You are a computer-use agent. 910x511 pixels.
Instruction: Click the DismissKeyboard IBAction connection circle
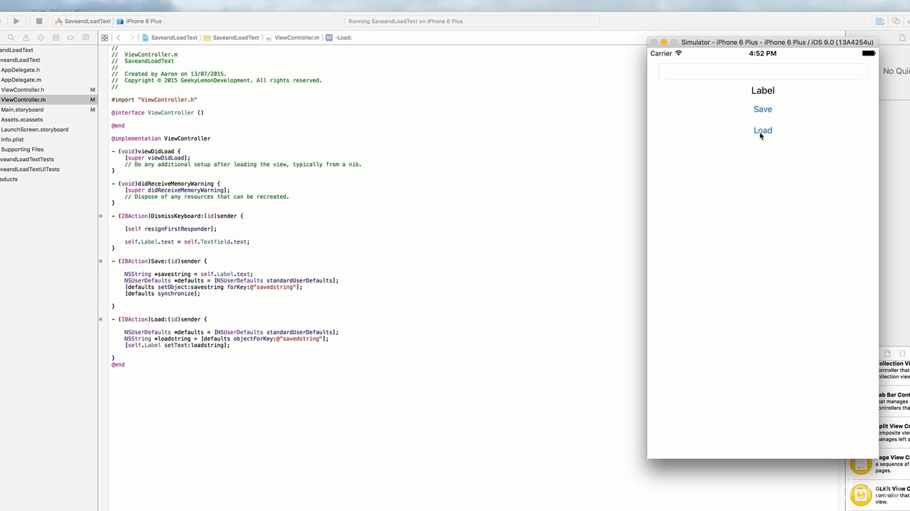pyautogui.click(x=100, y=216)
